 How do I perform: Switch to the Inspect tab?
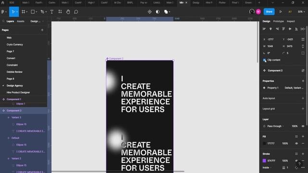[x=291, y=21]
